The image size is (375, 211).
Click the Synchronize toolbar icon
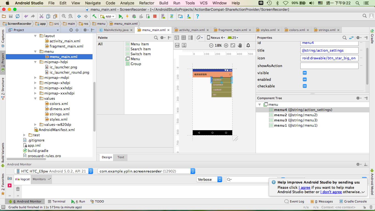coord(18,16)
